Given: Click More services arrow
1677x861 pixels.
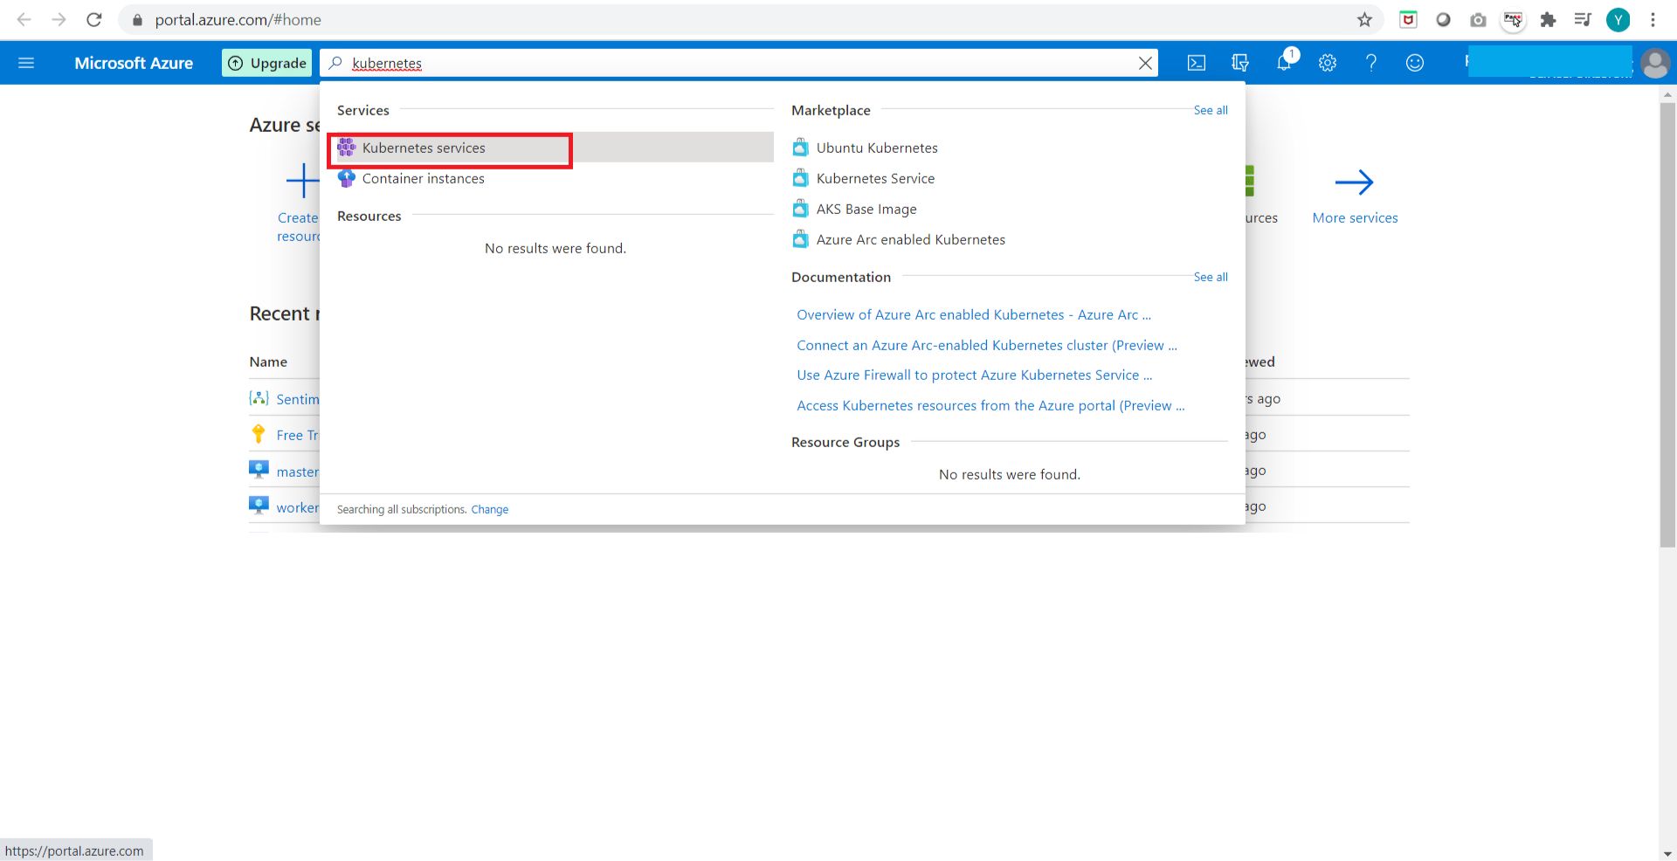Looking at the screenshot, I should [1355, 182].
